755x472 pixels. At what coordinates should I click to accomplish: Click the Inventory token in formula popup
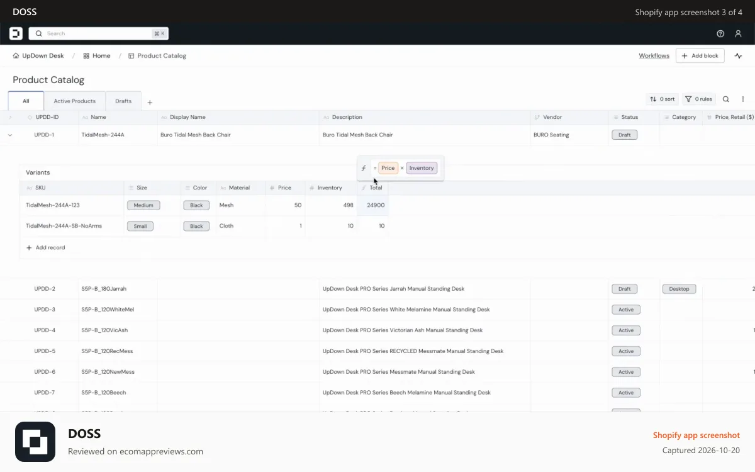coord(422,168)
